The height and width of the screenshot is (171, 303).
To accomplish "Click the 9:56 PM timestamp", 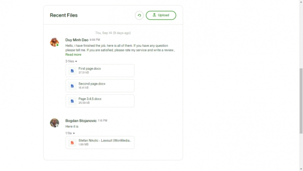I will pos(95,40).
